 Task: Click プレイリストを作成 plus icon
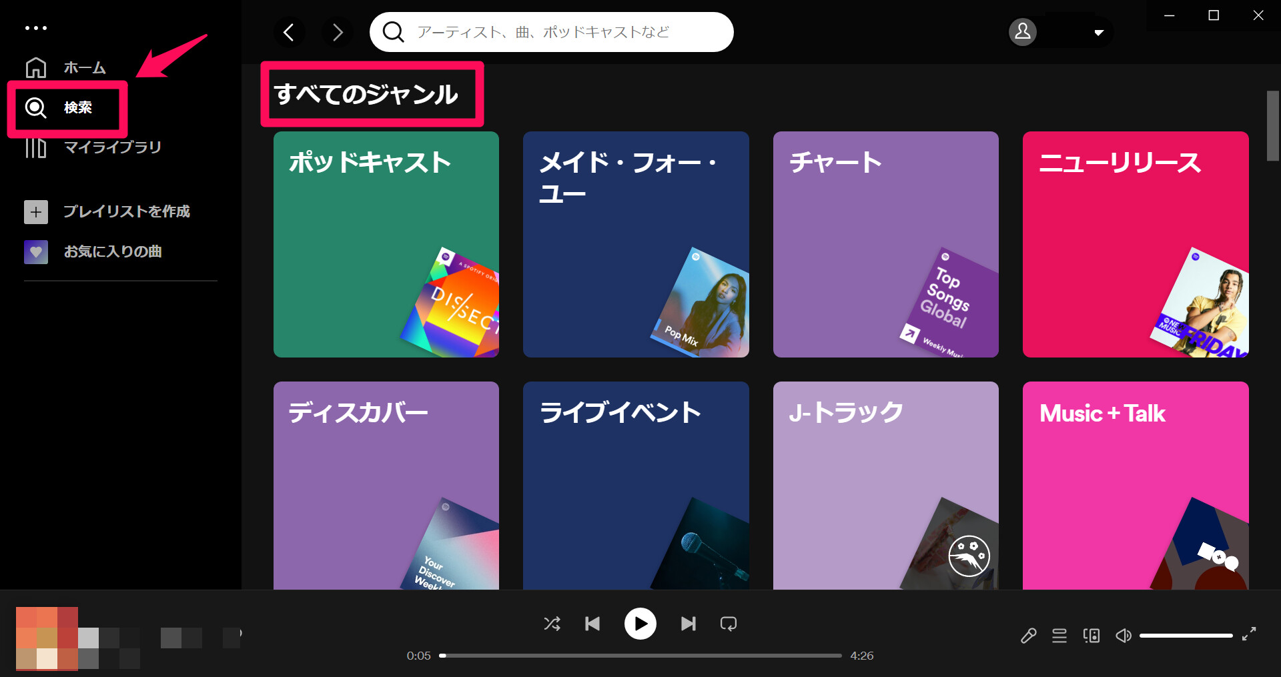(36, 212)
